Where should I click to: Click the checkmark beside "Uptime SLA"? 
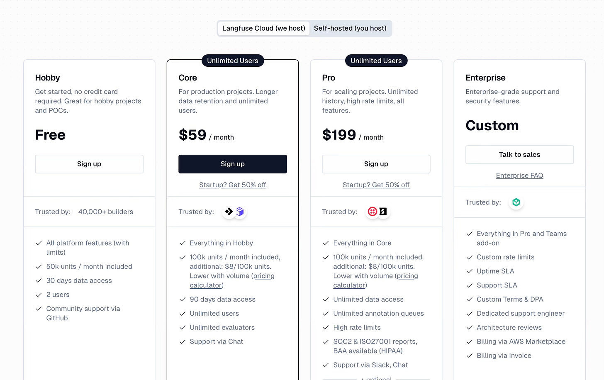click(469, 271)
